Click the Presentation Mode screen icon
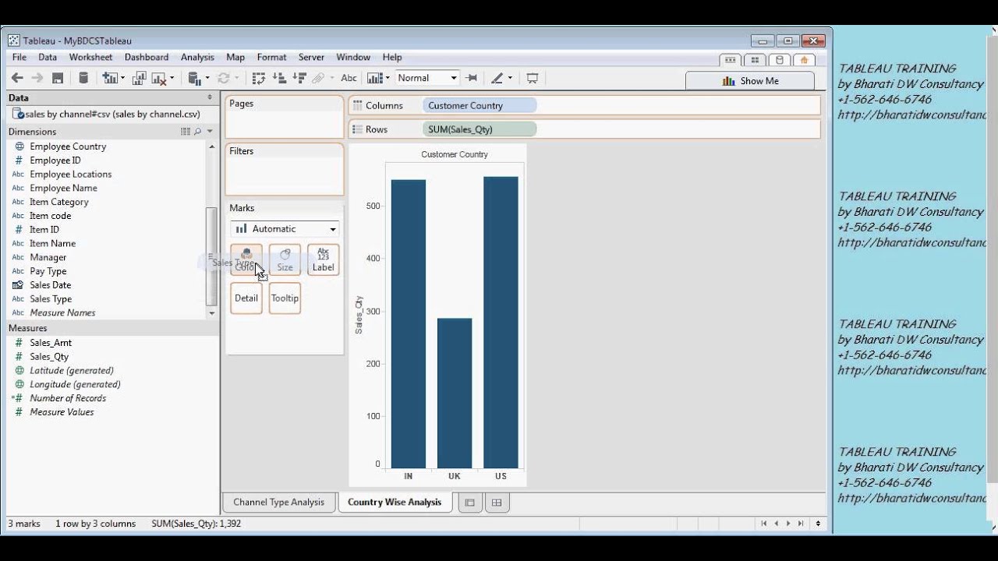The width and height of the screenshot is (998, 561). click(x=533, y=78)
